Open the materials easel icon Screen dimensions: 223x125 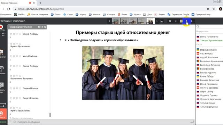[x=1, y=52]
